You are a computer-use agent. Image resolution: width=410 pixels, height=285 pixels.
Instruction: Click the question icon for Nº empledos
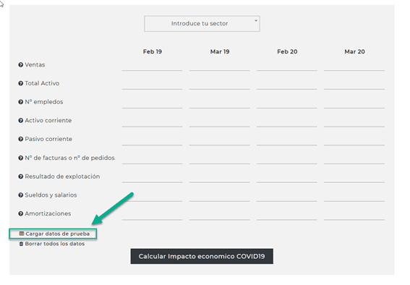(x=21, y=102)
